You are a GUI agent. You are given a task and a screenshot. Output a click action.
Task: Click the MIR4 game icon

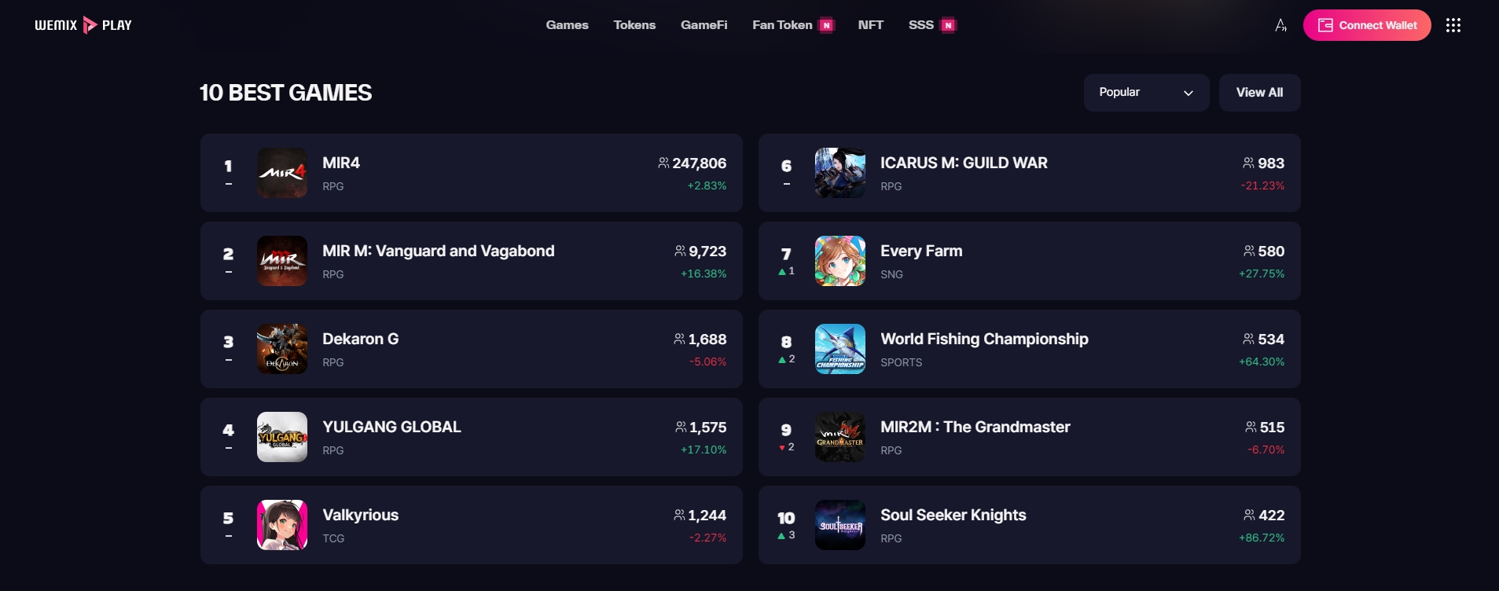click(282, 173)
